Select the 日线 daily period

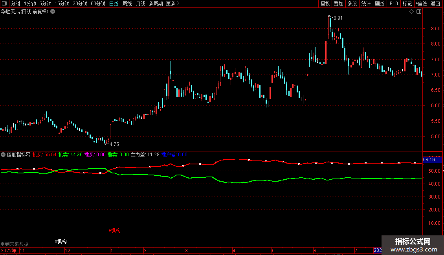(114, 4)
